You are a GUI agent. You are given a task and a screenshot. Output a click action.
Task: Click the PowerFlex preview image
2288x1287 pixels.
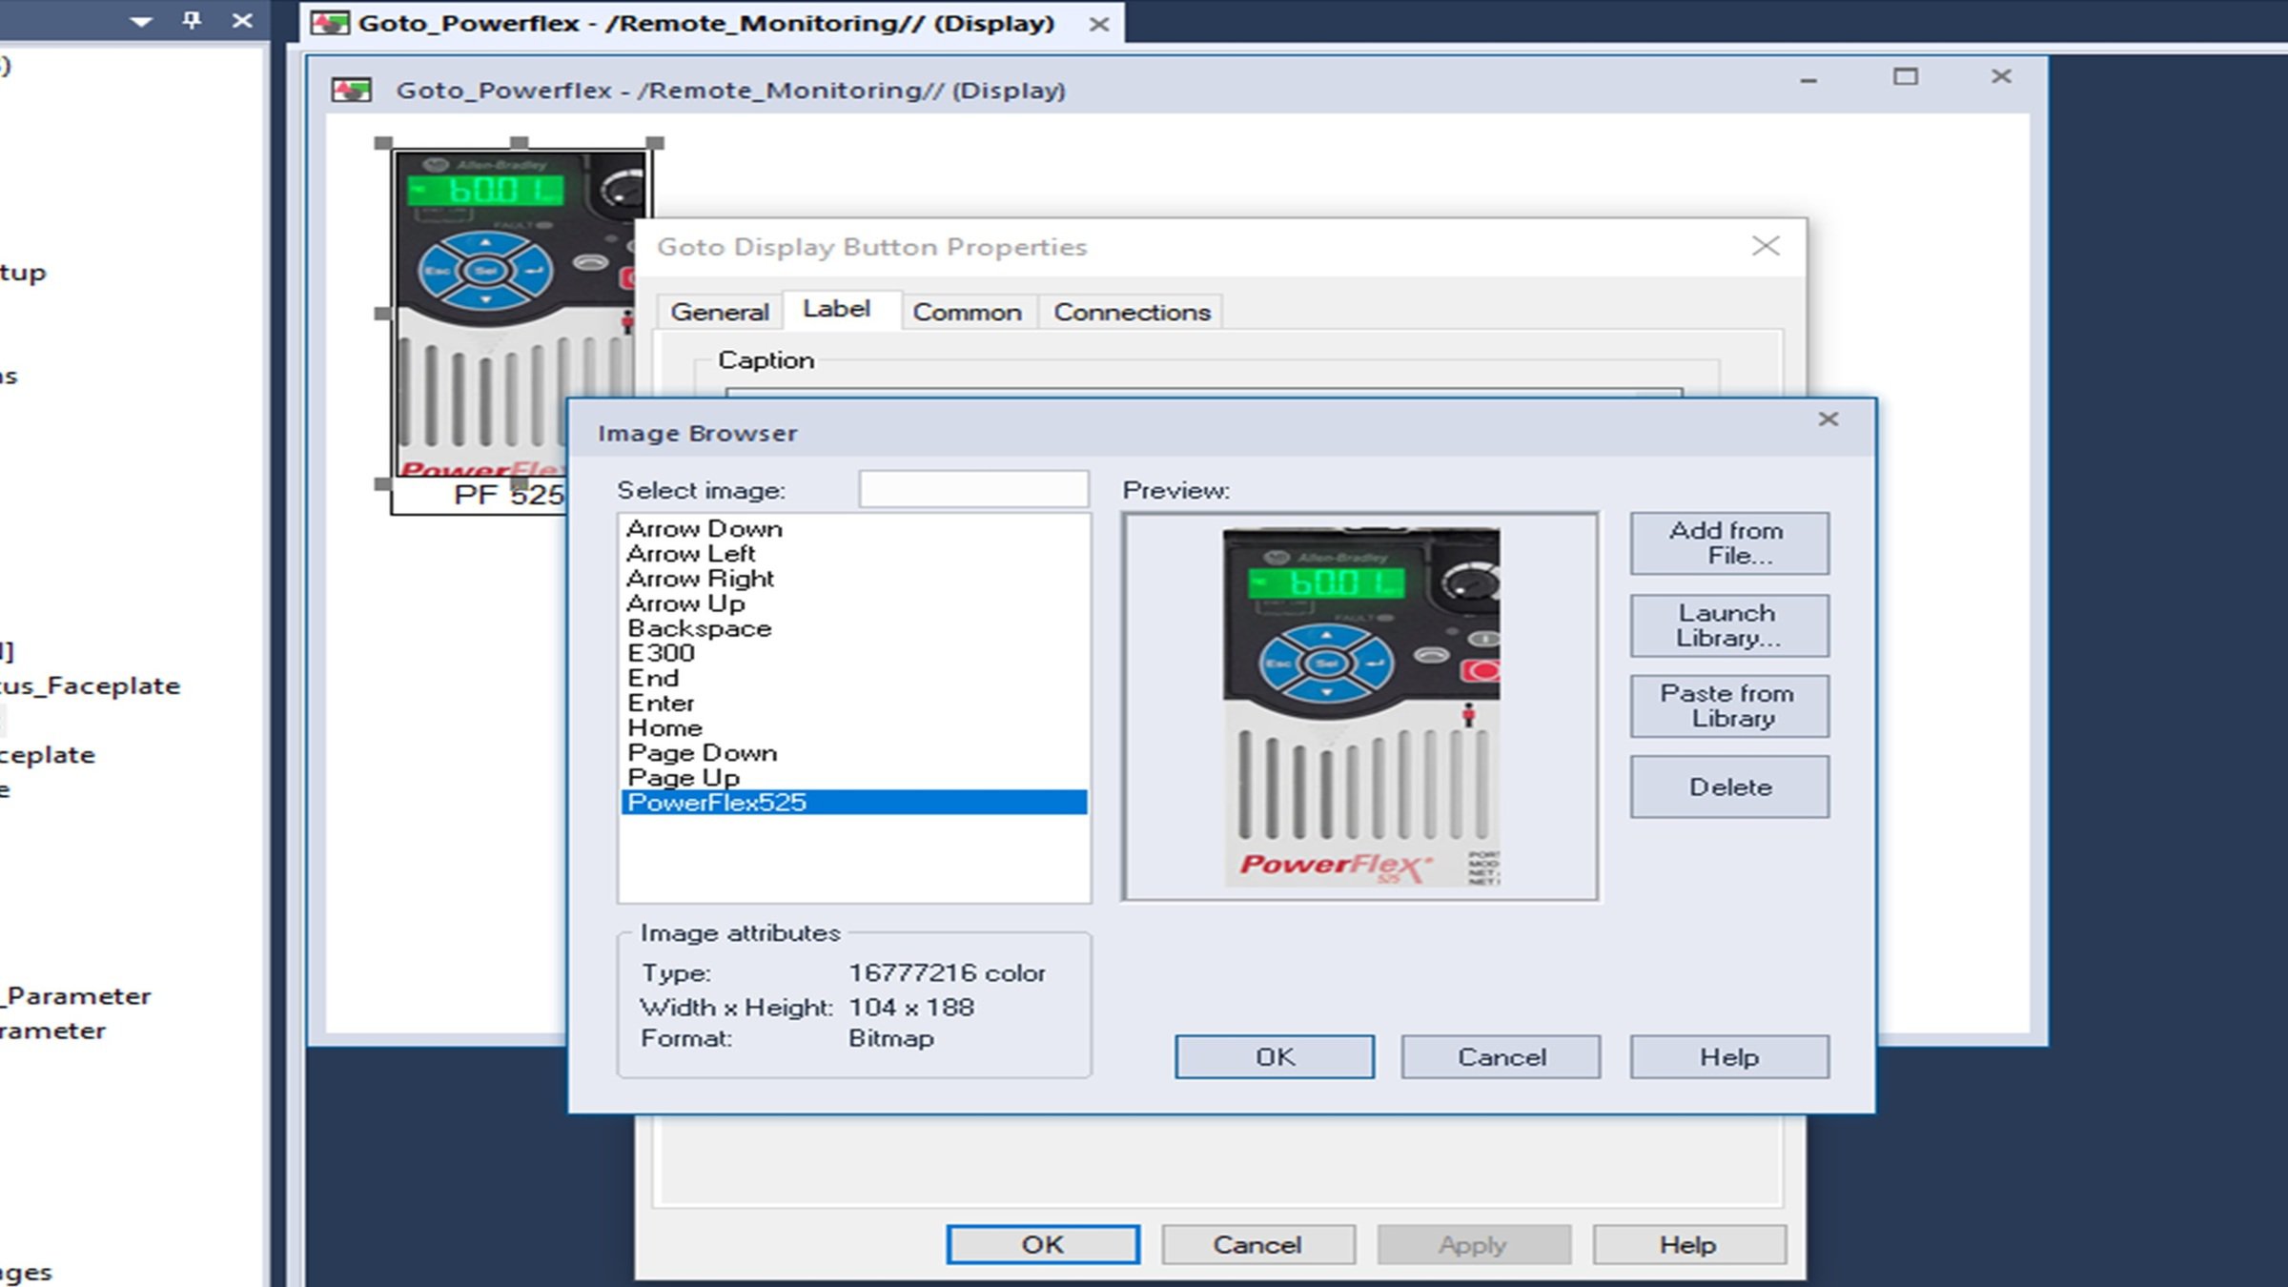click(1360, 706)
